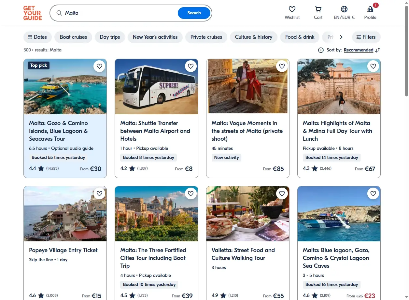Click the Blue Lagoon boat photo in Top pick
The width and height of the screenshot is (409, 300).
[65, 87]
